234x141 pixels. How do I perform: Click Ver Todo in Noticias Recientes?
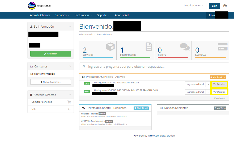220,108
